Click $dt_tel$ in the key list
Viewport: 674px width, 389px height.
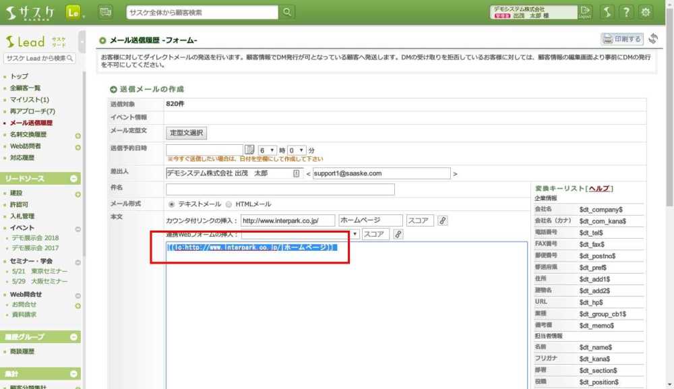click(x=591, y=233)
